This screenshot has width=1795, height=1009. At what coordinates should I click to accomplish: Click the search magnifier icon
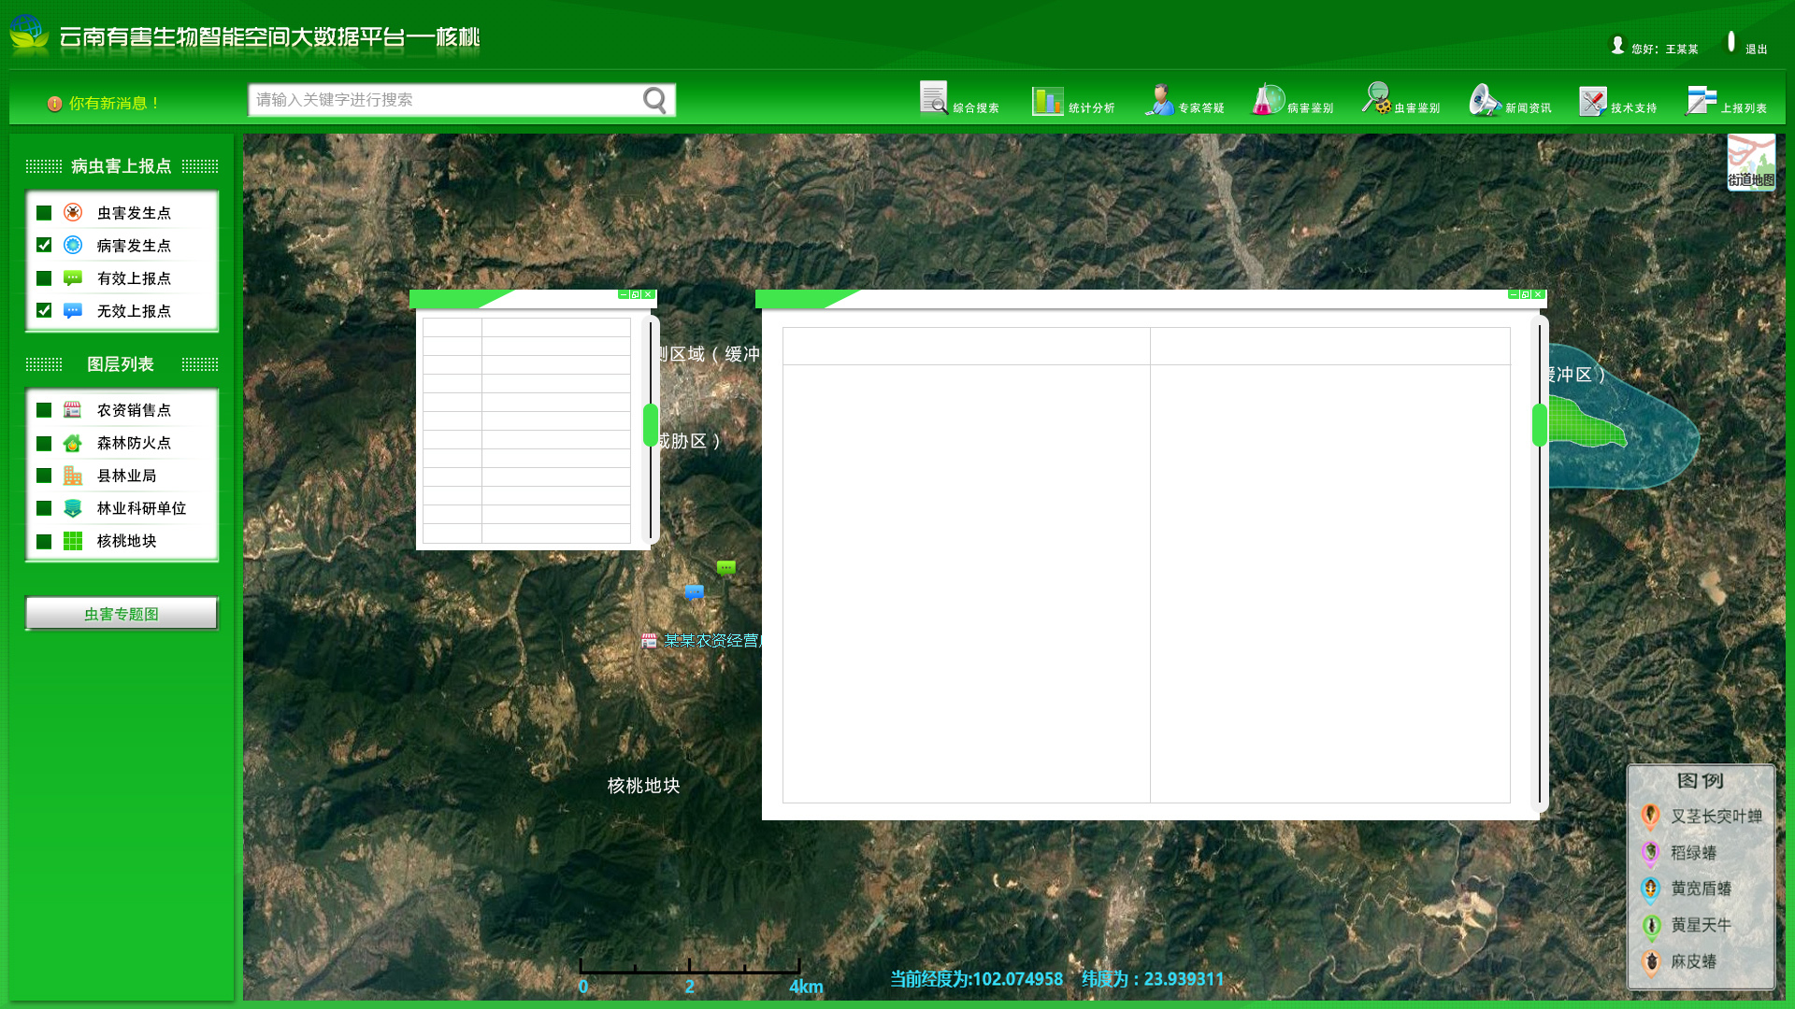click(x=654, y=100)
